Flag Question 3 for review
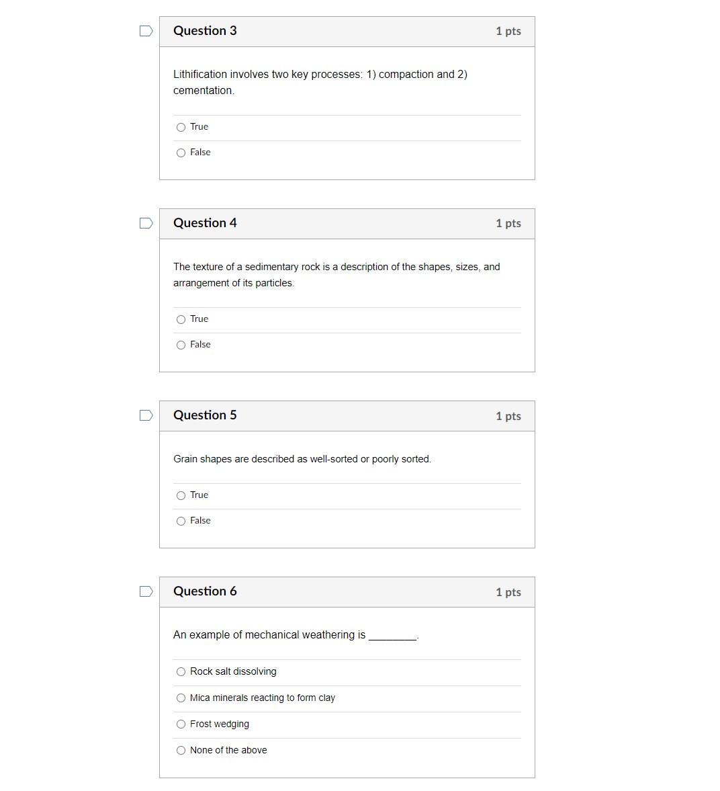The width and height of the screenshot is (720, 791). pos(146,30)
